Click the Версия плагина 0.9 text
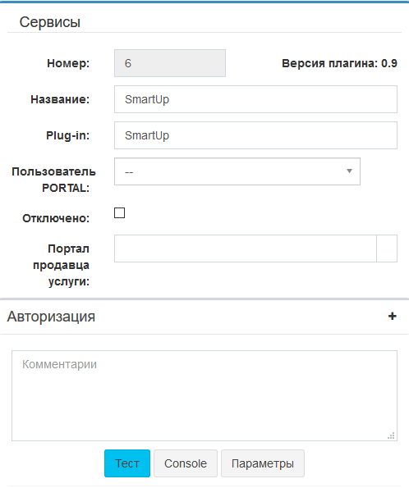The height and width of the screenshot is (488, 409). pyautogui.click(x=339, y=63)
